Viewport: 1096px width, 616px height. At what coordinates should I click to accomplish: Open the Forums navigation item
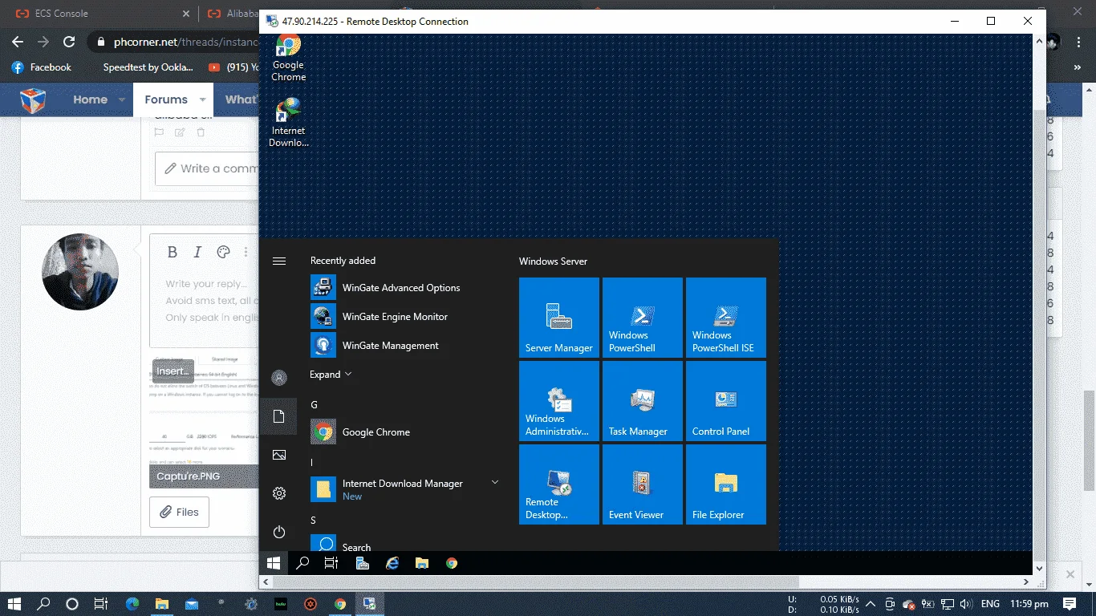(166, 99)
